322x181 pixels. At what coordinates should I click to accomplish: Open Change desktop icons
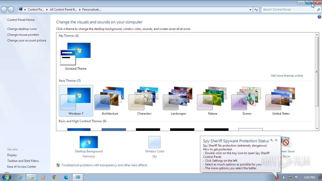[22, 29]
